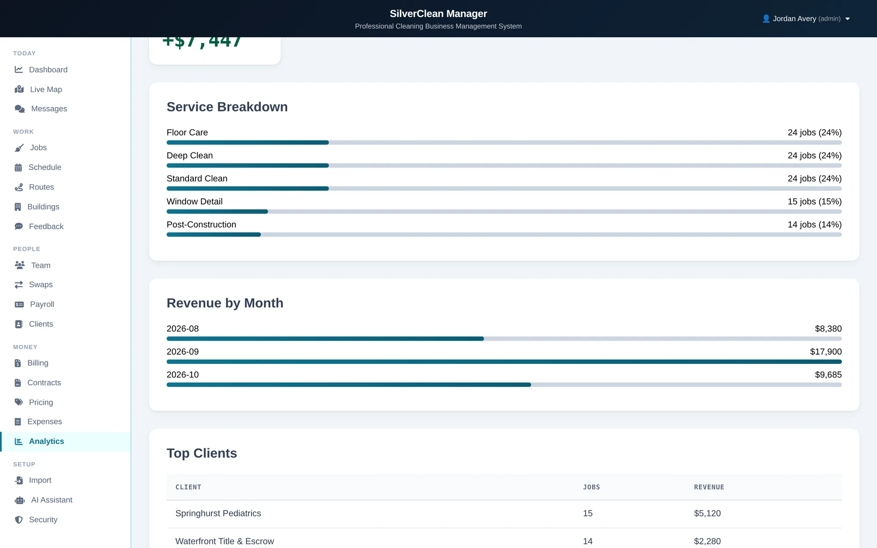Open the Schedule menu item
Screen dimensions: 877x548
(66, 167)
